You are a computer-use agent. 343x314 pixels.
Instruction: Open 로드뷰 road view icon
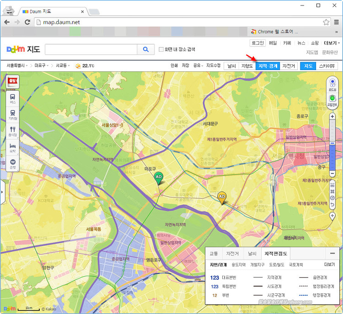(x=332, y=84)
